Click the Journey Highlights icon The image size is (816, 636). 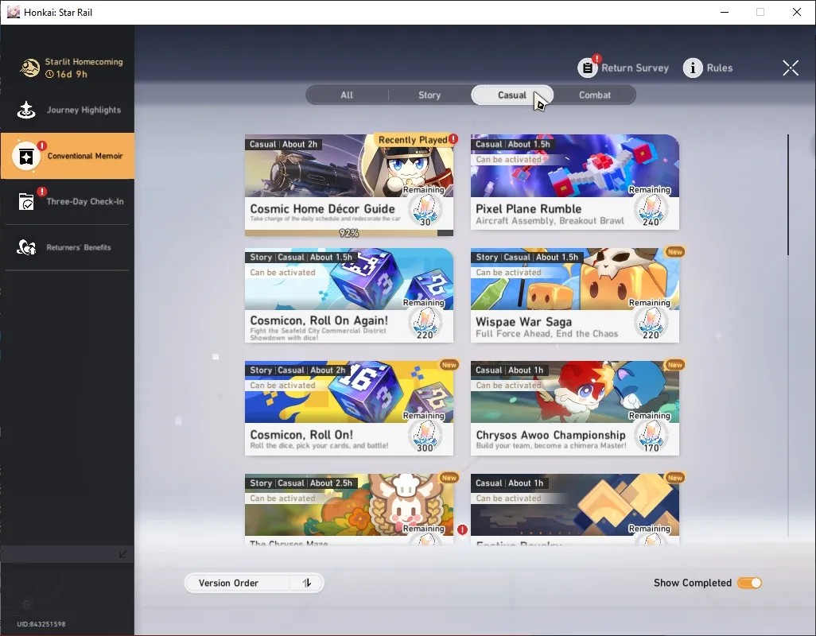[x=26, y=110]
